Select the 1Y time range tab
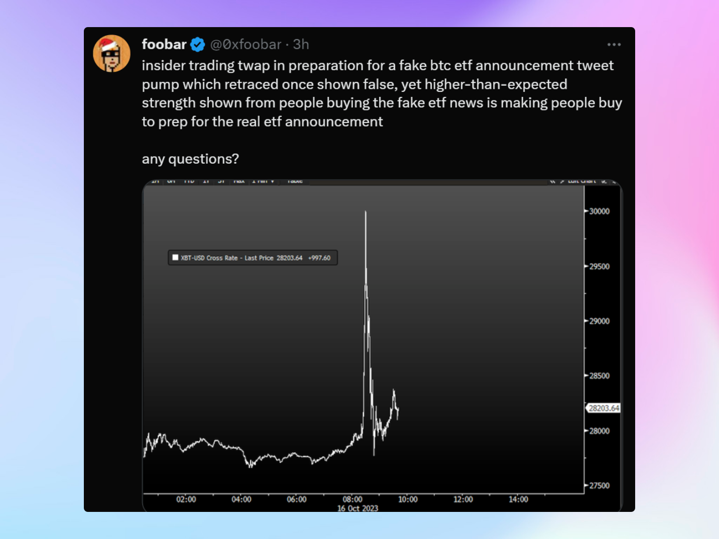The height and width of the screenshot is (539, 719). click(x=206, y=182)
